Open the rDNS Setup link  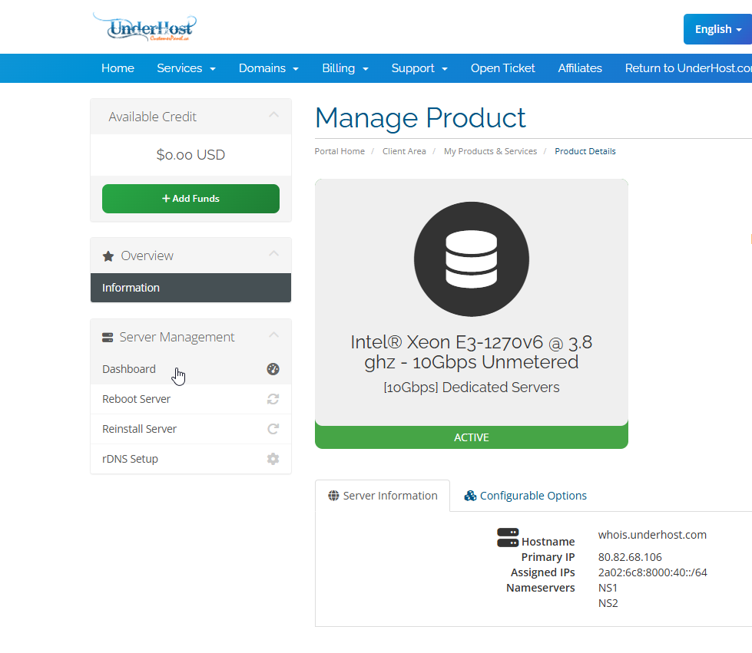[x=190, y=459]
